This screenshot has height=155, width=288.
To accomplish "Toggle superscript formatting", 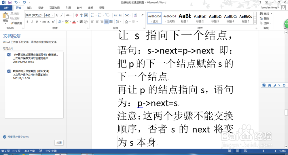I will click(x=53, y=22).
